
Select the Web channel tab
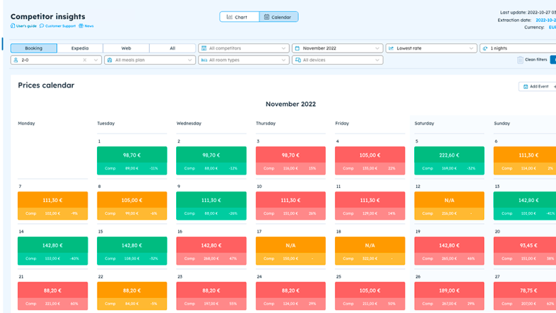(x=126, y=48)
